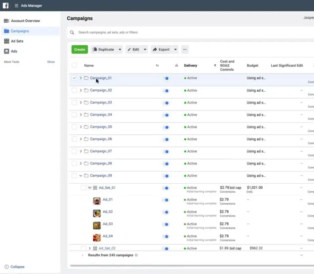Sort by Name column header
The width and height of the screenshot is (314, 274).
pos(89,65)
